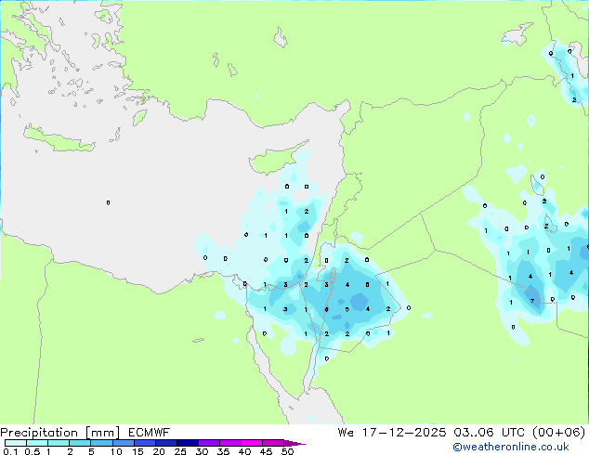The width and height of the screenshot is (589, 455).
Task: Click the 'ECMWF' model label
Action: coord(150,433)
